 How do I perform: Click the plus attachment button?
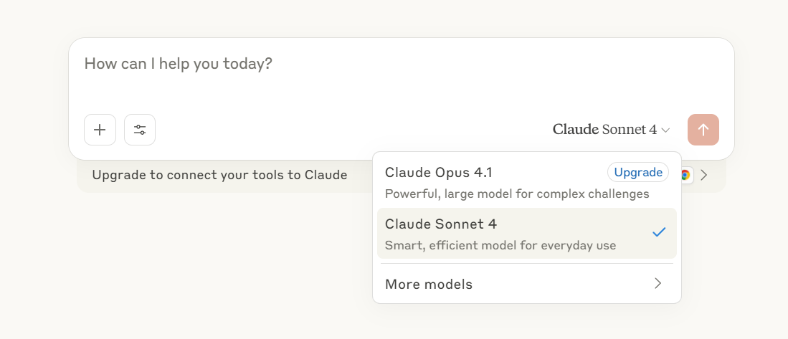[x=100, y=130]
